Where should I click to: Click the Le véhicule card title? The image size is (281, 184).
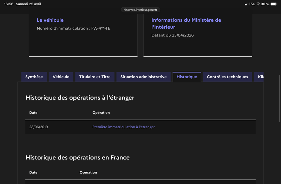pyautogui.click(x=50, y=20)
